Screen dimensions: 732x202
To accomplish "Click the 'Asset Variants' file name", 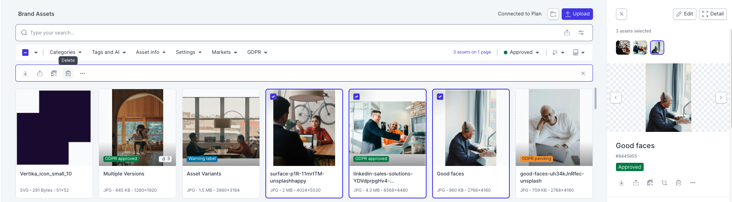I will pyautogui.click(x=204, y=174).
